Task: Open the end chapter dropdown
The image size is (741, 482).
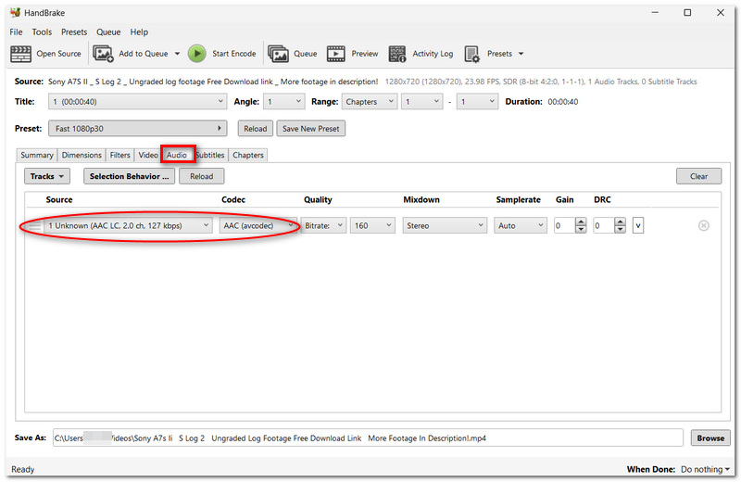Action: 477,102
